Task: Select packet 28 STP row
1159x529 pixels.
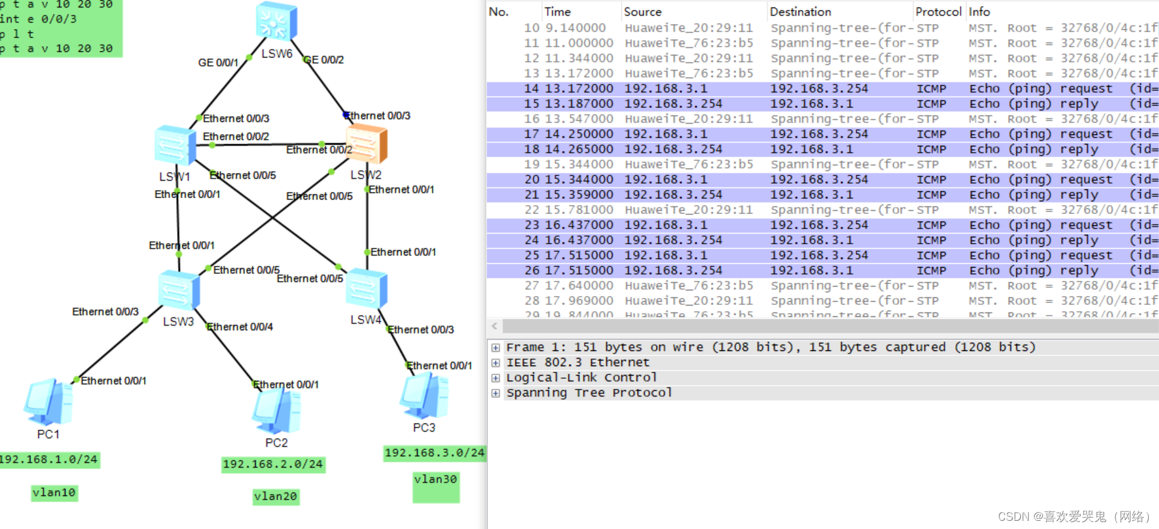Action: click(x=823, y=301)
